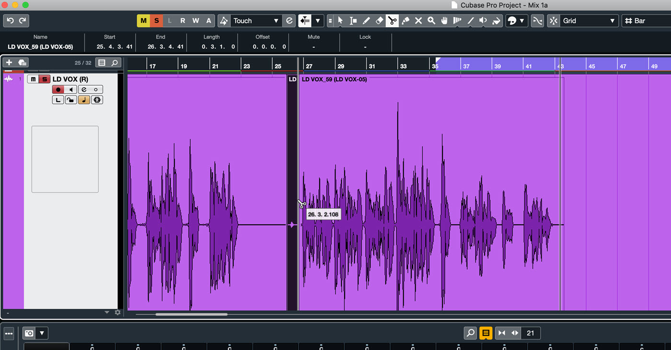Select the Mute X tool
Image resolution: width=671 pixels, height=350 pixels.
click(x=418, y=21)
